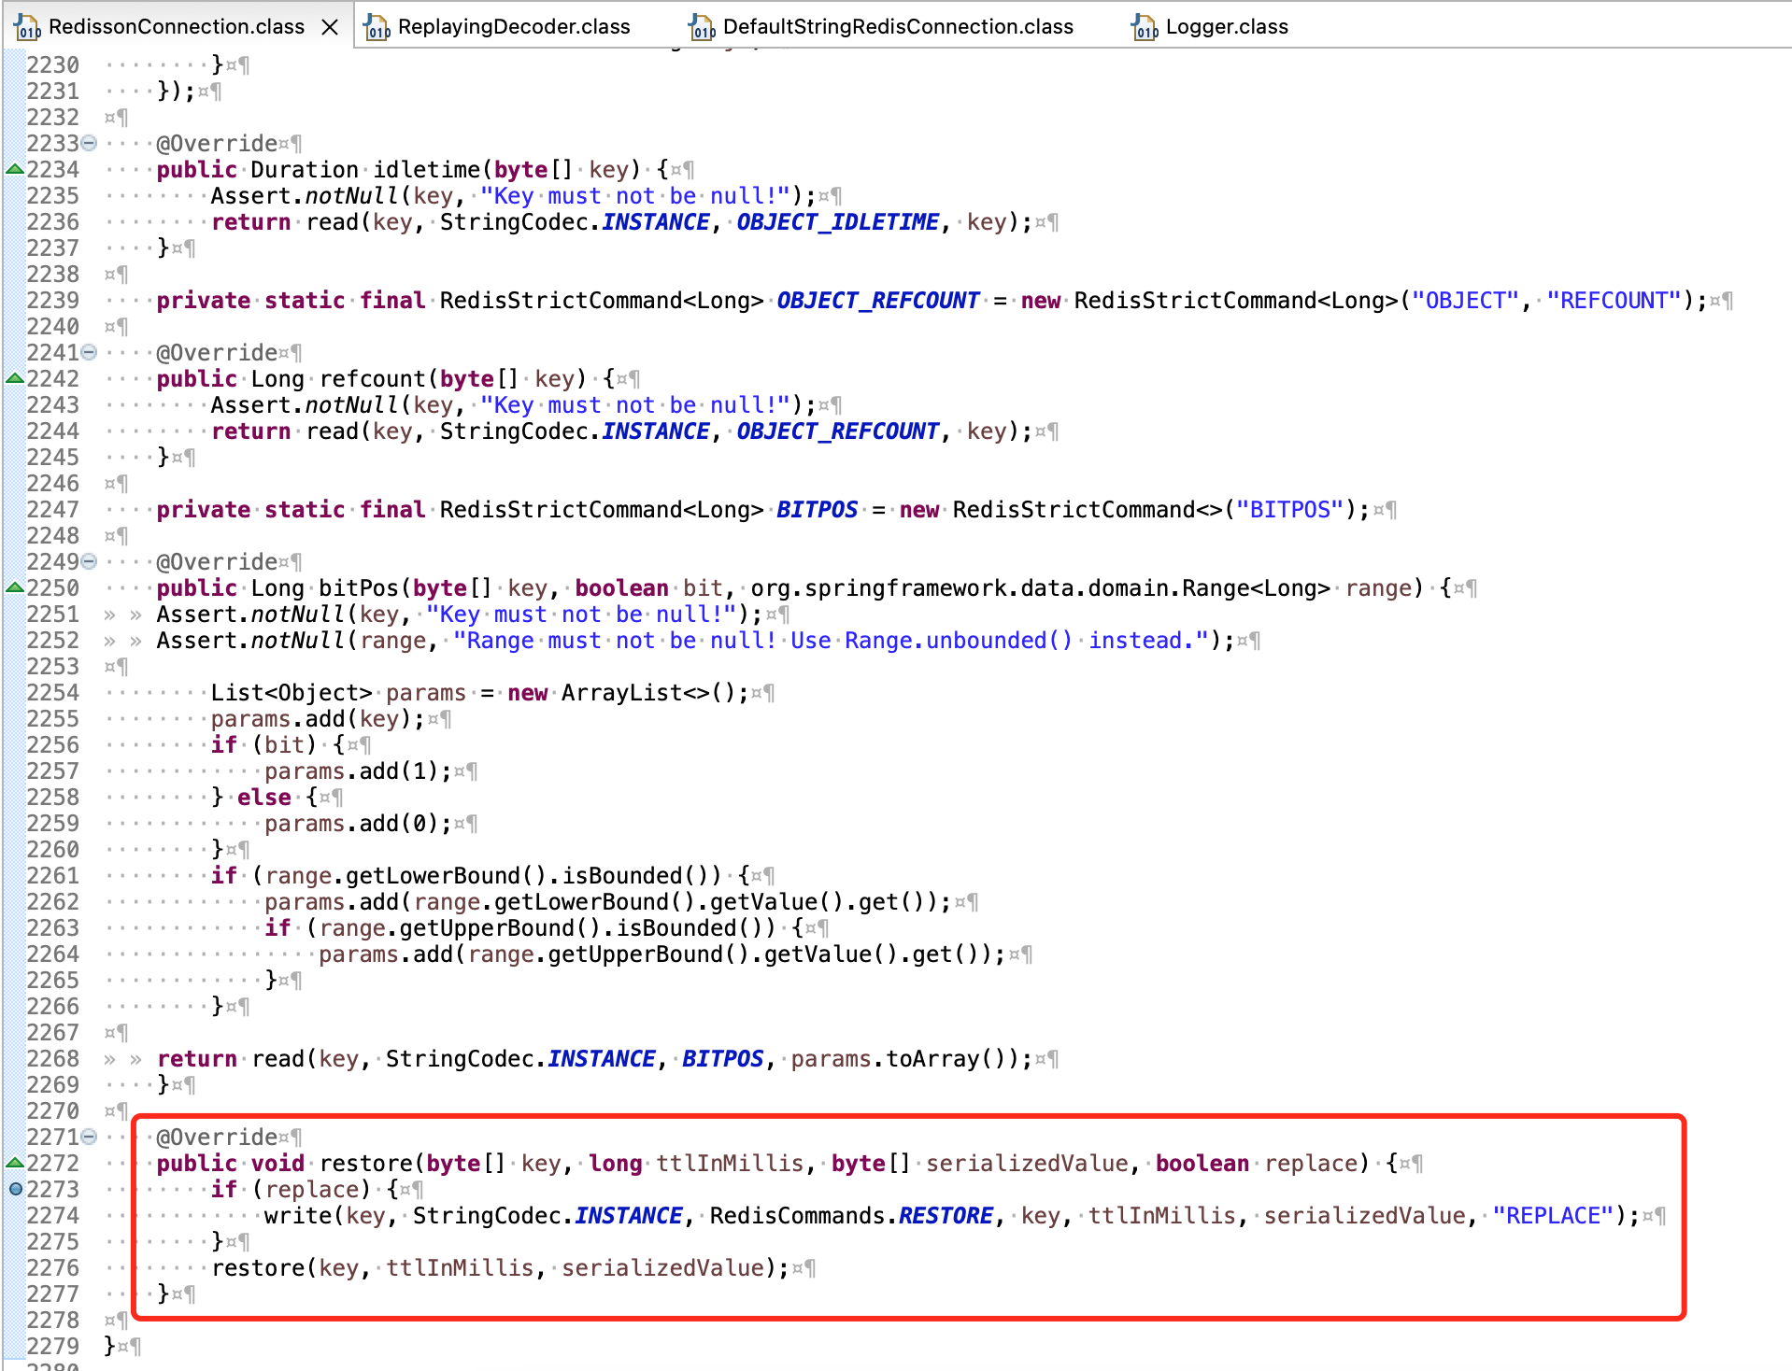Collapse the fold at line 2249
This screenshot has width=1792, height=1371.
pyautogui.click(x=89, y=561)
